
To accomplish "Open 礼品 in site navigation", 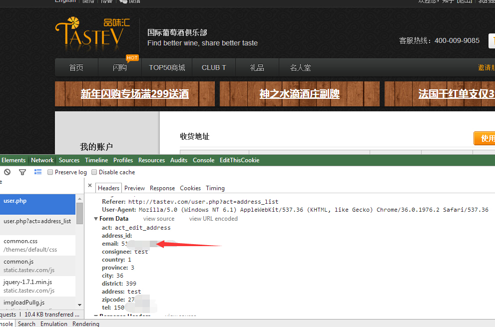I will 257,67.
